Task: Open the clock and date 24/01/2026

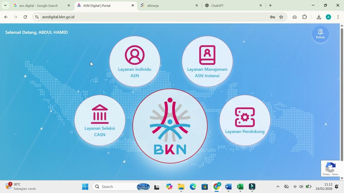Action: coord(324,187)
